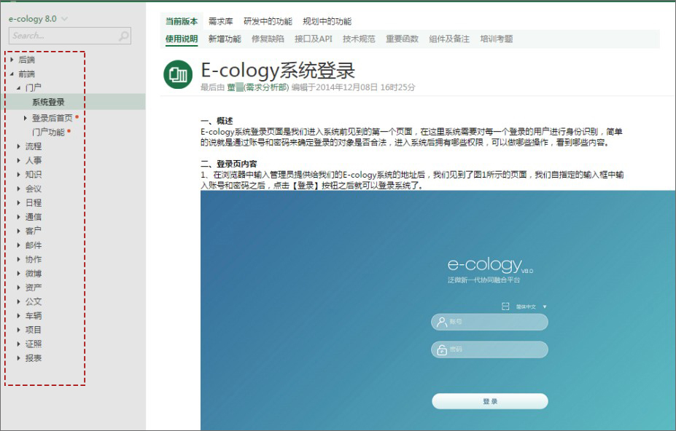Select the 重要函数 sub-tab

tap(402, 39)
